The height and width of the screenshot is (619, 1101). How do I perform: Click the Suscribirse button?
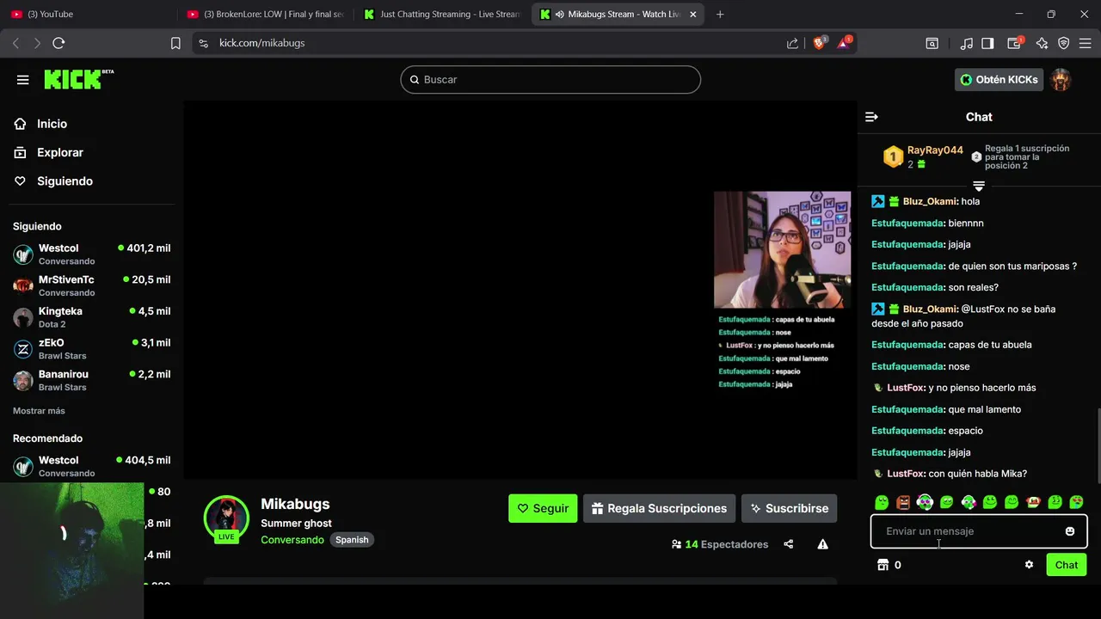(x=789, y=508)
